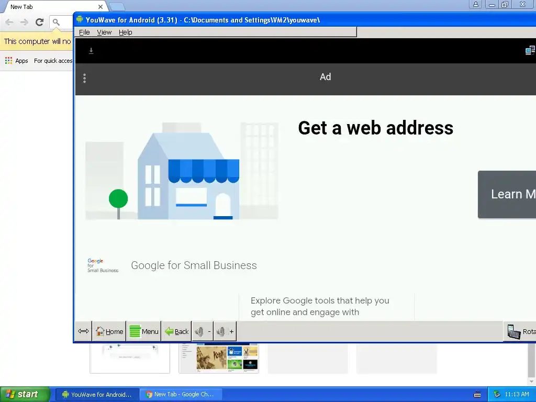Open the Help menu in YouWave
This screenshot has width=536, height=402.
(126, 32)
